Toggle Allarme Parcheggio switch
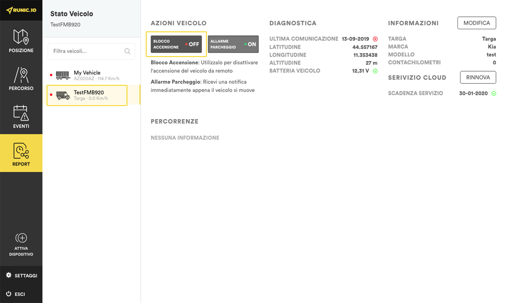Viewport: 506px width, 303px height. (x=233, y=44)
